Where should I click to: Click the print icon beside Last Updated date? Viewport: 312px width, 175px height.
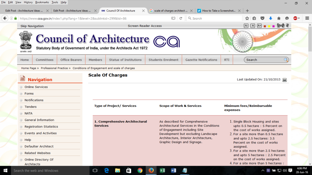click(x=285, y=80)
